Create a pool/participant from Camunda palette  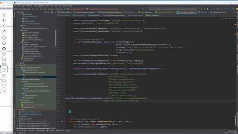[x=4, y=81]
